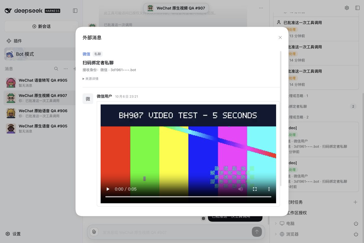Screen dimensions: 364x243
Task: Click the attachment paperclip icon
Action: [94, 232]
